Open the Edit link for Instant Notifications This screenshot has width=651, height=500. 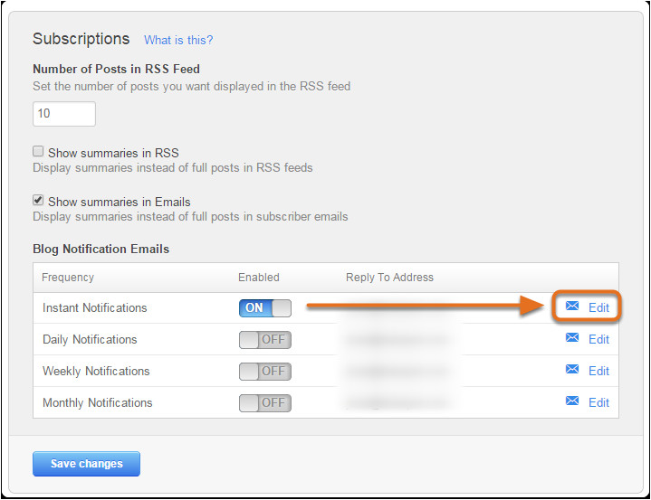point(598,307)
